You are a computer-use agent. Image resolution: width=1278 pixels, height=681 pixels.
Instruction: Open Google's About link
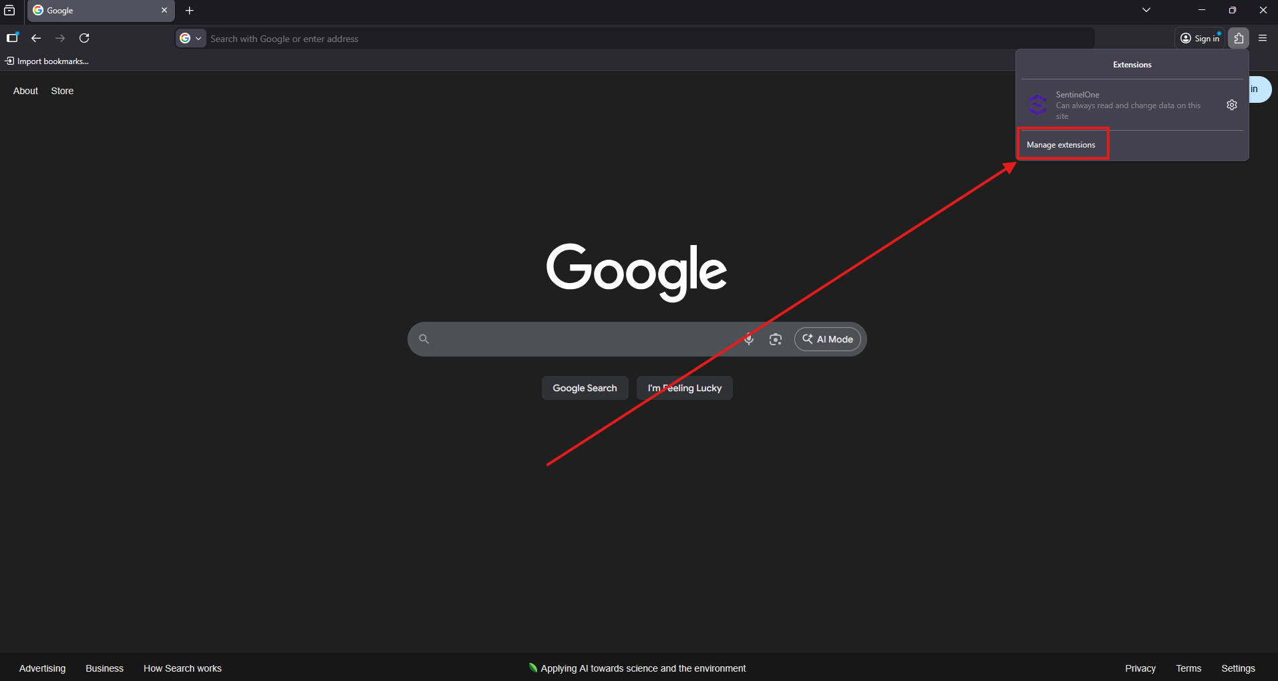pos(25,91)
